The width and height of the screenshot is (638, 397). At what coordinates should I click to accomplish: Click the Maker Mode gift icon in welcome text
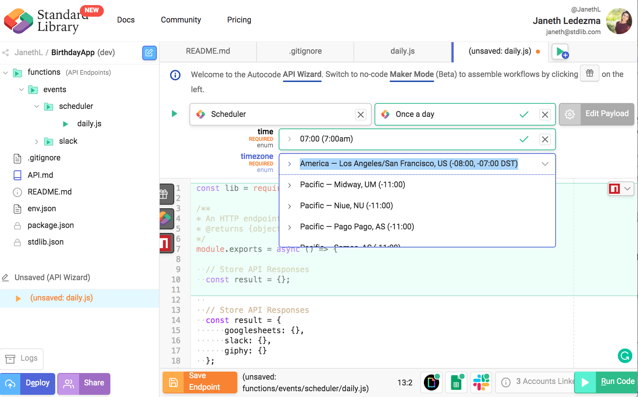coord(590,73)
